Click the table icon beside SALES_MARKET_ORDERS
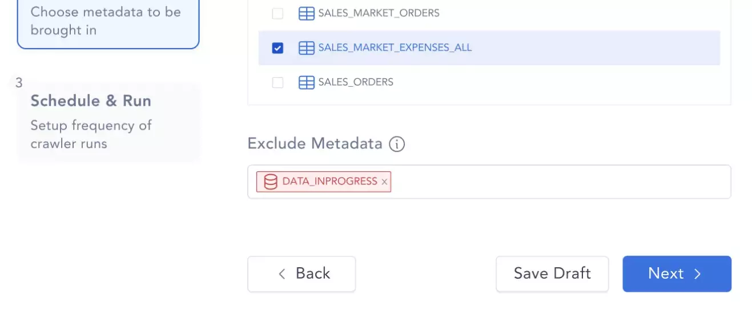Screen dimensions: 752x334 (307, 13)
